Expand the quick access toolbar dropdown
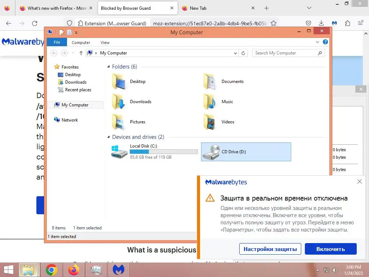The height and width of the screenshot is (277, 369). click(x=76, y=32)
